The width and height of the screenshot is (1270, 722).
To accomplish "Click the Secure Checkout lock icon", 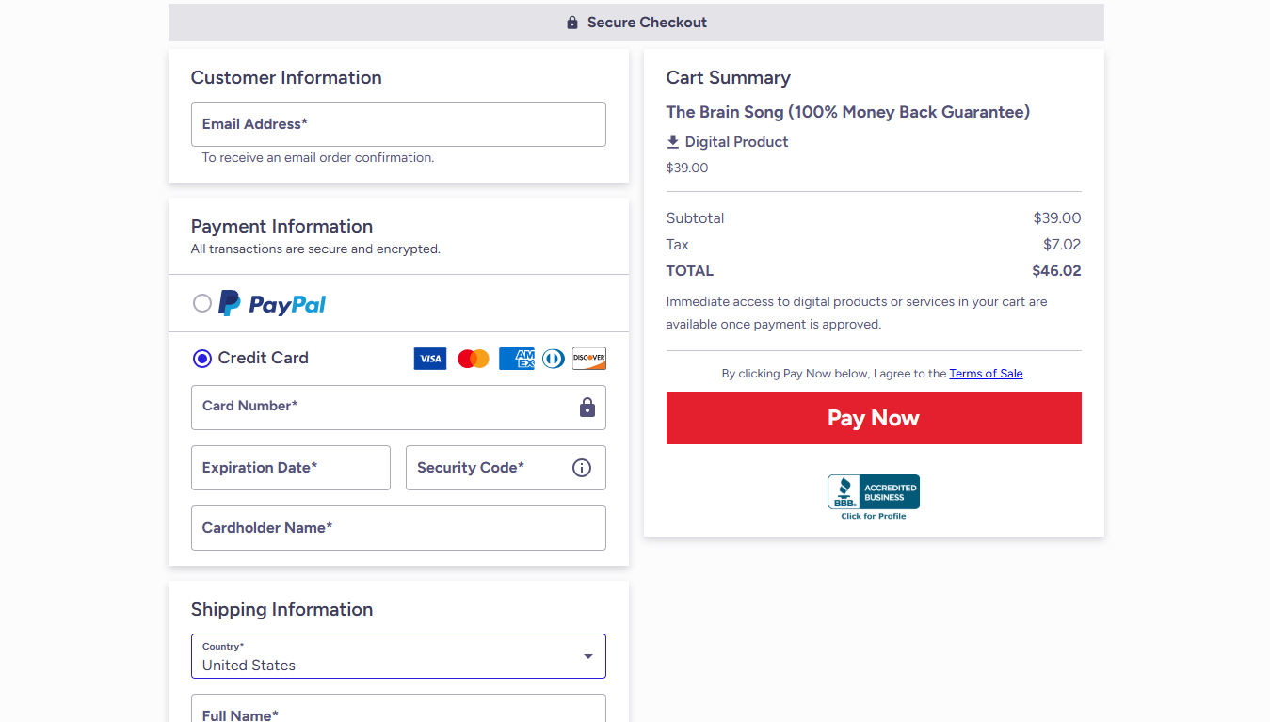I will (x=571, y=22).
